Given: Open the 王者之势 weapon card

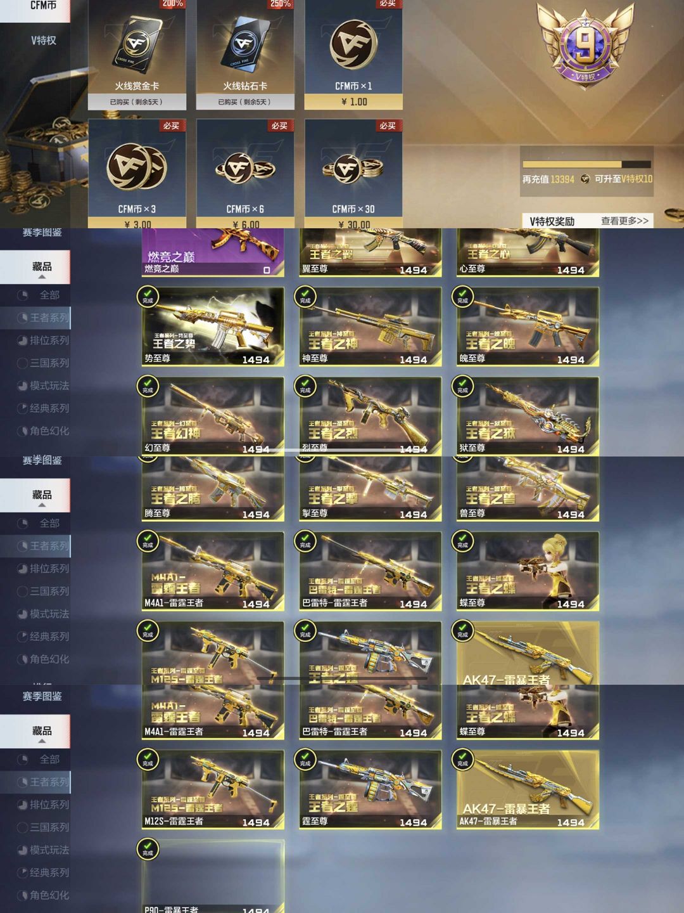Looking at the screenshot, I should [x=213, y=327].
